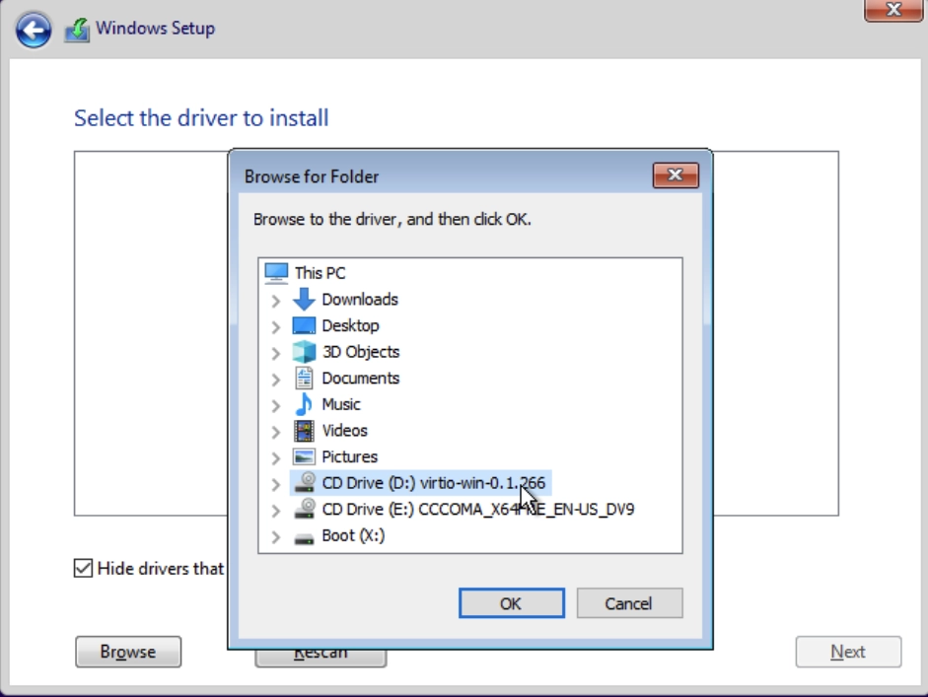Cancel the Browse for Folder dialog

629,603
